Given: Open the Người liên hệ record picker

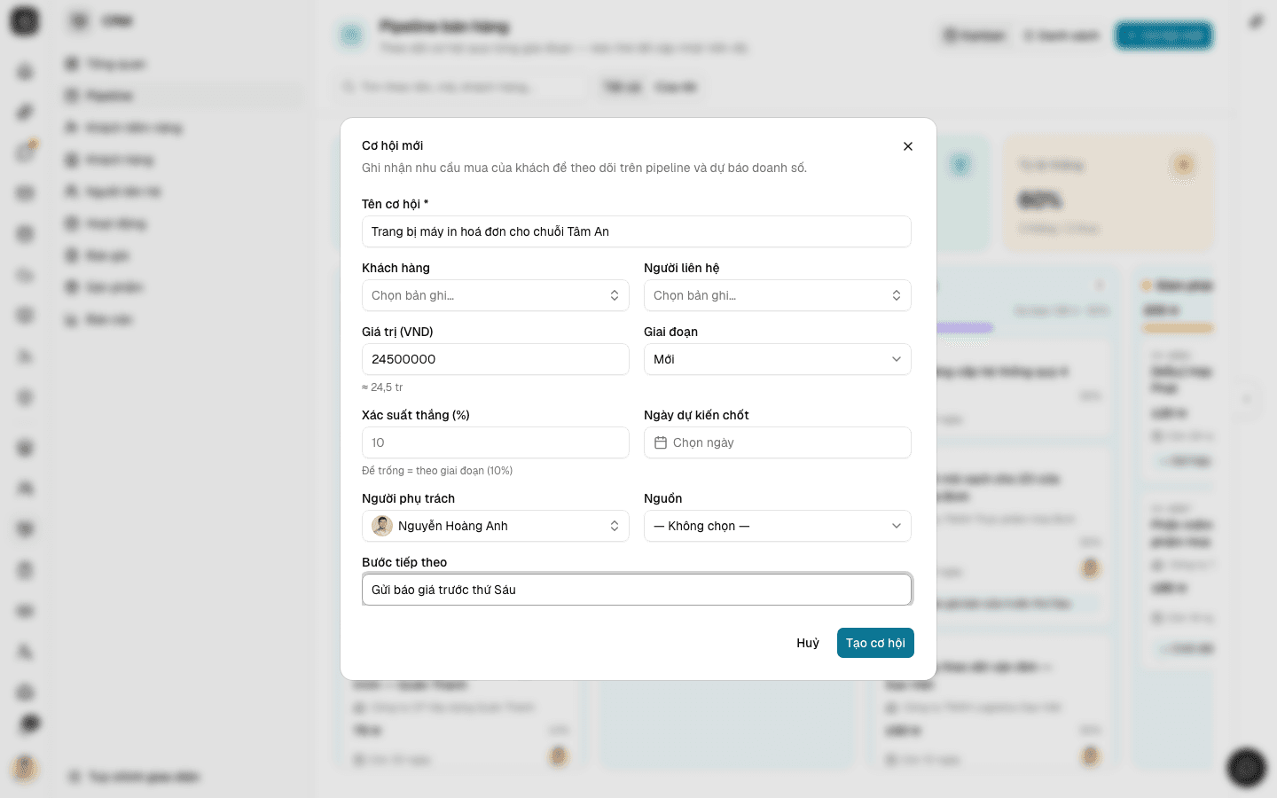Looking at the screenshot, I should click(x=777, y=295).
